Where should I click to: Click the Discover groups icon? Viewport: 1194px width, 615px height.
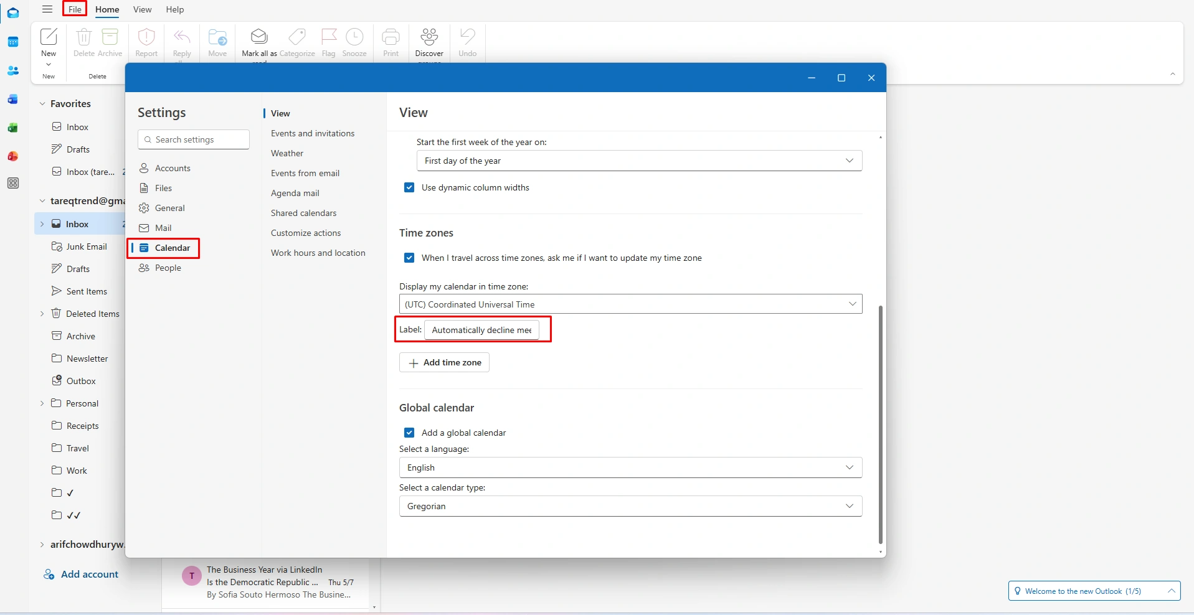point(429,37)
